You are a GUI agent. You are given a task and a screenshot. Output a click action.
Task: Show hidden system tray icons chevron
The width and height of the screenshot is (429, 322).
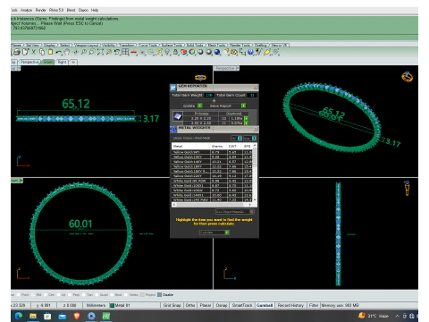(397, 316)
